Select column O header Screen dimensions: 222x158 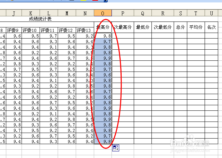click(103, 13)
